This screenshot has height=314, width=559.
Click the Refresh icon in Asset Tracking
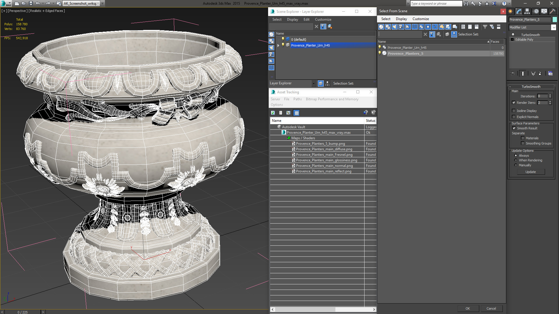coord(273,113)
